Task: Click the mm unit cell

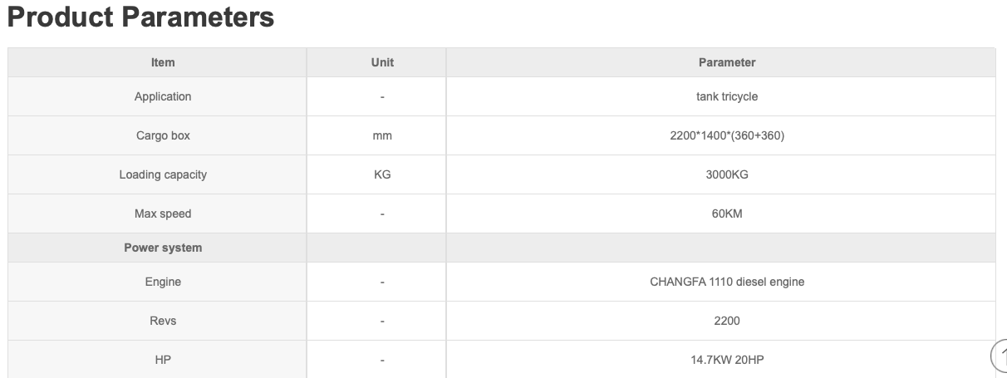Action: [x=382, y=135]
